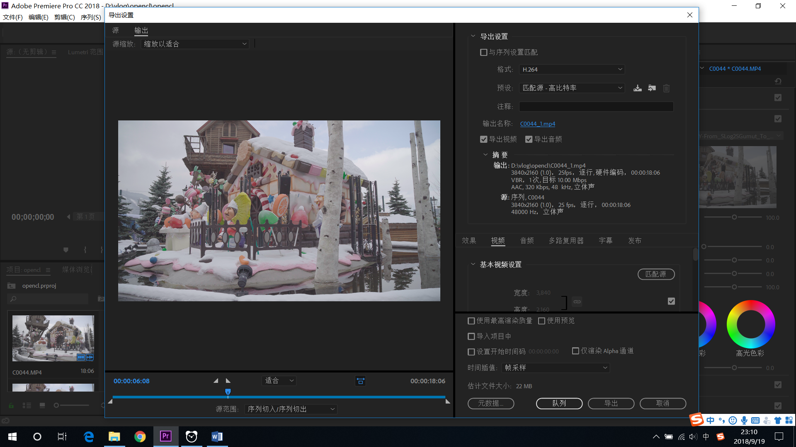Click the 元数据 button
796x447 pixels.
click(x=491, y=403)
